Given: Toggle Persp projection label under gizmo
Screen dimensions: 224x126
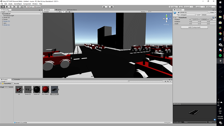Looking at the screenshot, I should [166, 25].
